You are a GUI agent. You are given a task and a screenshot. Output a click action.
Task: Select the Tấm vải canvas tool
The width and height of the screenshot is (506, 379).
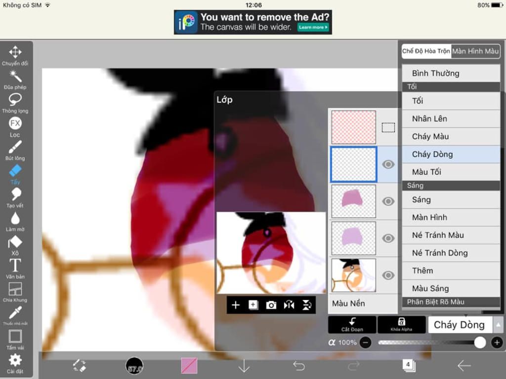pos(15,340)
